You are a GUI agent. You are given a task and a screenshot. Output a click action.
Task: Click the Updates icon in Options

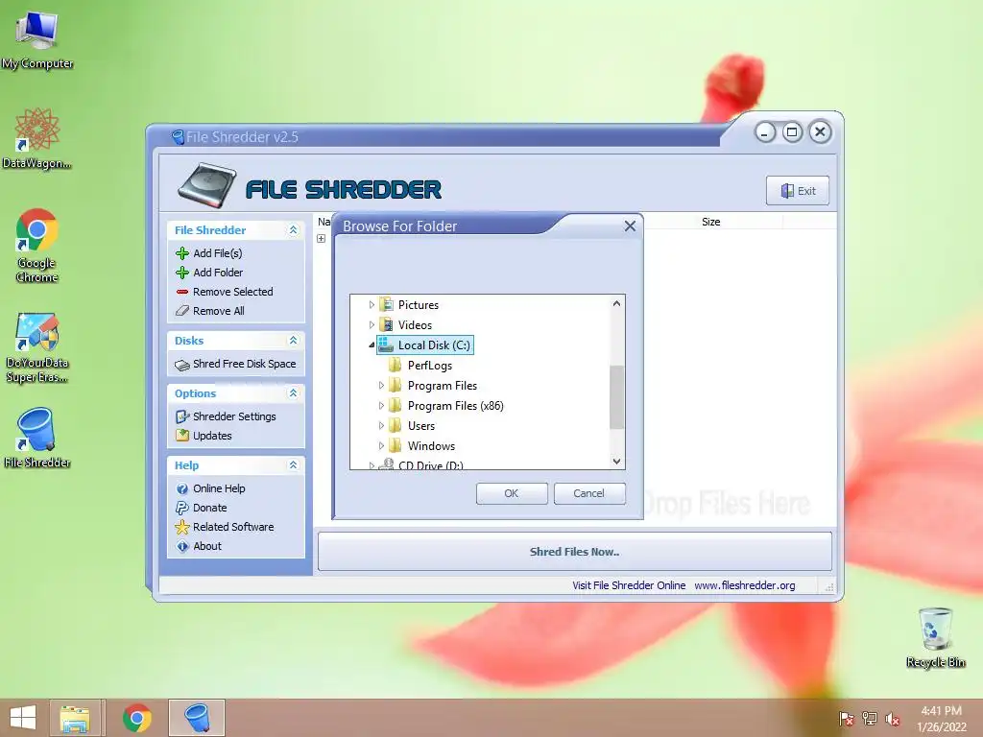[181, 436]
